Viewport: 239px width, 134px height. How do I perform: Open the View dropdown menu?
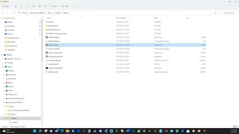(66, 6)
